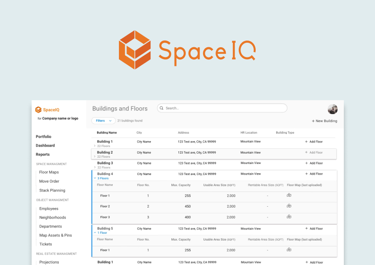375x265 pixels.
Task: Click the SpaceIQ logo icon in sidebar
Action: [x=38, y=110]
